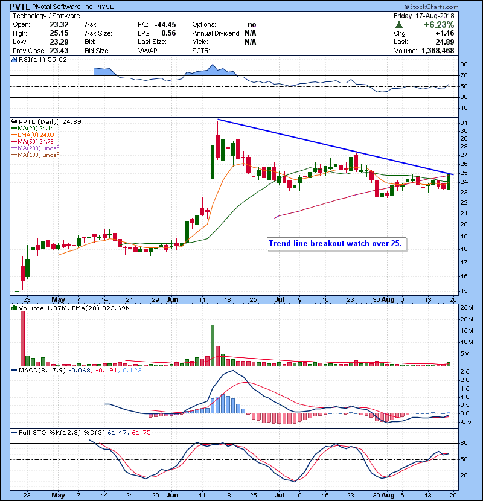Click the Technology / Software sector text
Image resolution: width=483 pixels, height=501 pixels.
coord(46,16)
